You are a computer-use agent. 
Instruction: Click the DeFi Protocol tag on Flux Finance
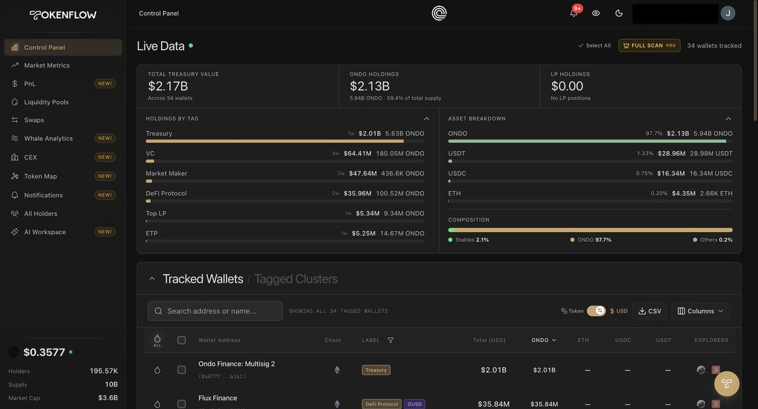click(382, 404)
